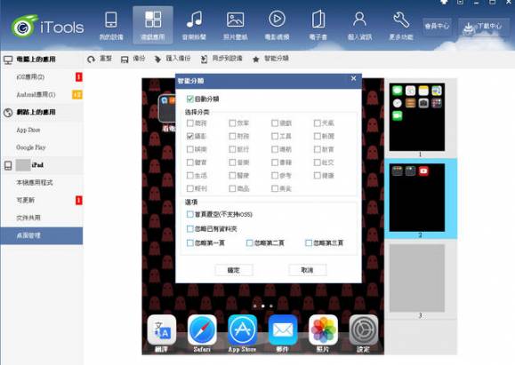Click the star smart-classify toolbar icon
The image size is (515, 365).
click(x=256, y=60)
